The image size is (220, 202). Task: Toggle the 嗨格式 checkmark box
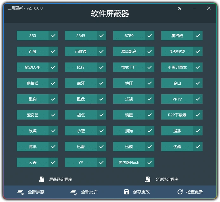(53, 83)
